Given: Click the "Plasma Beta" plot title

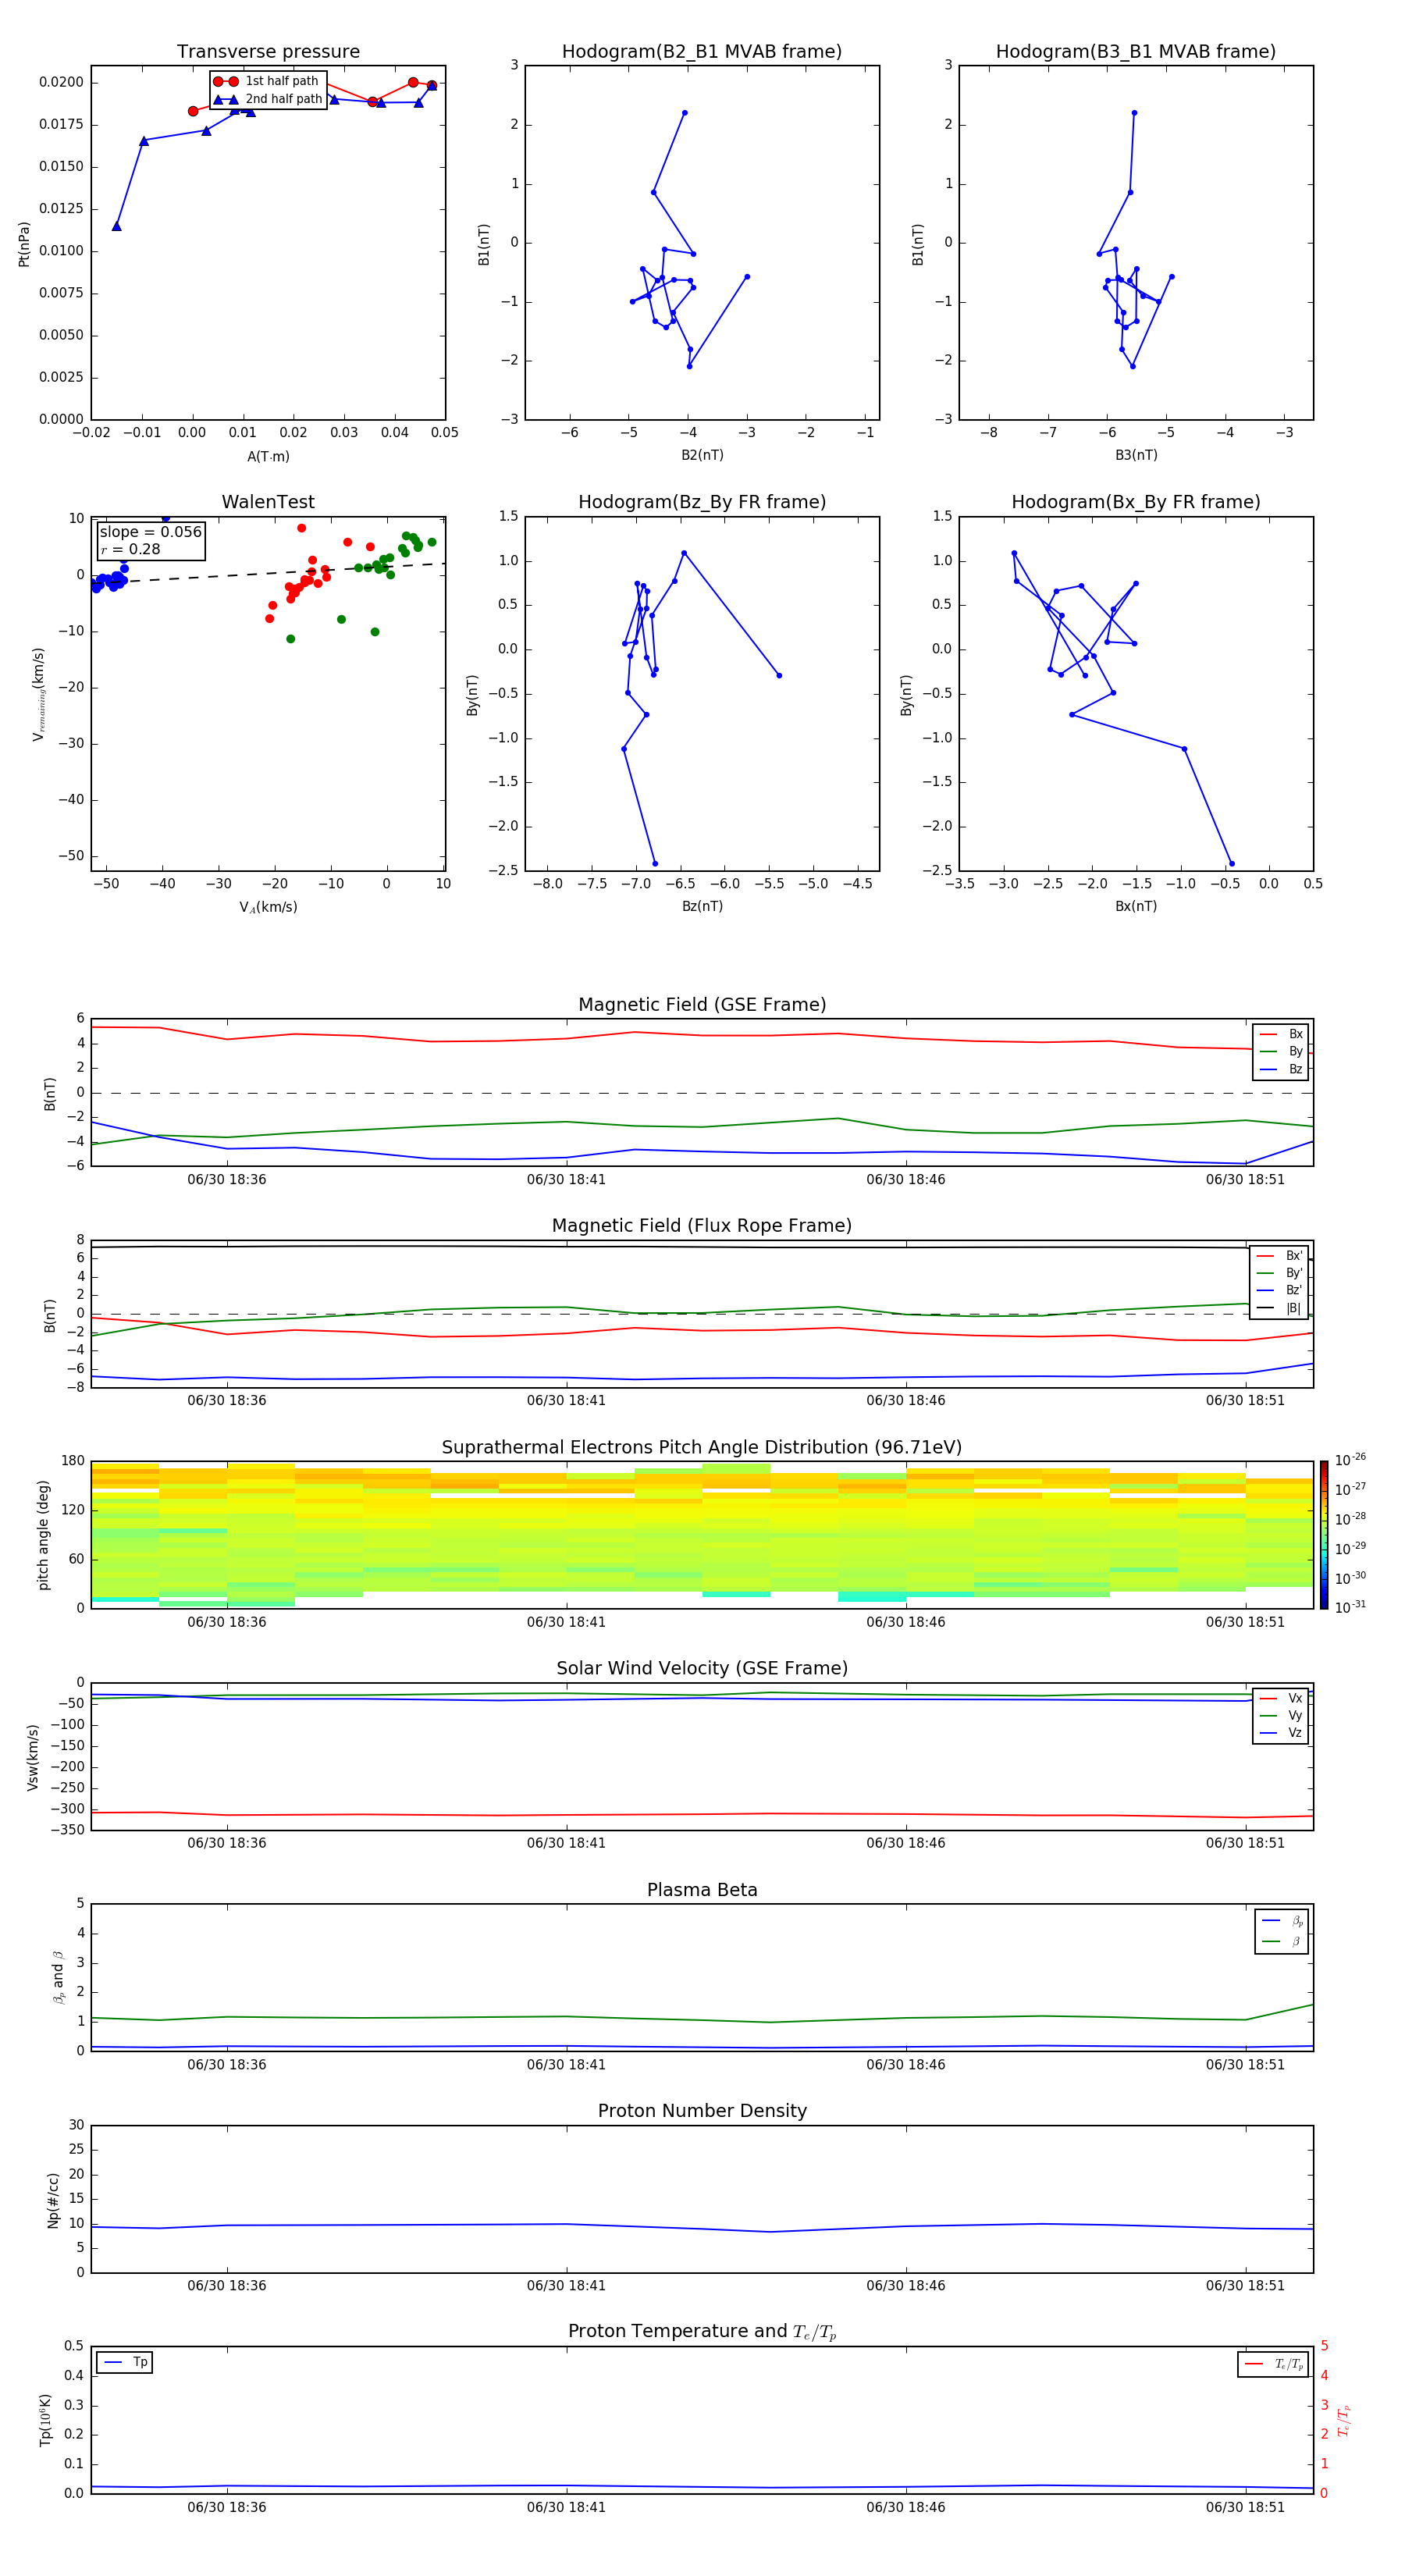Looking at the screenshot, I should pos(702,1890).
